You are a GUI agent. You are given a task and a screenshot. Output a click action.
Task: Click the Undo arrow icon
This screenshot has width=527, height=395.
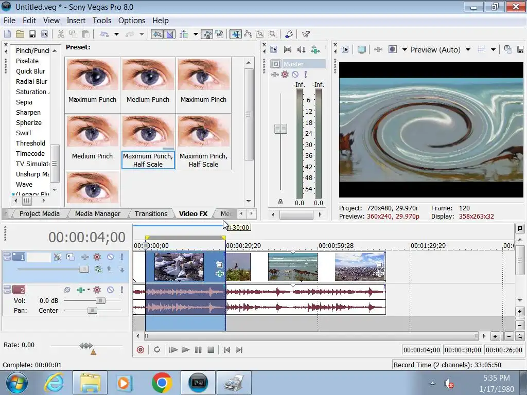click(104, 34)
